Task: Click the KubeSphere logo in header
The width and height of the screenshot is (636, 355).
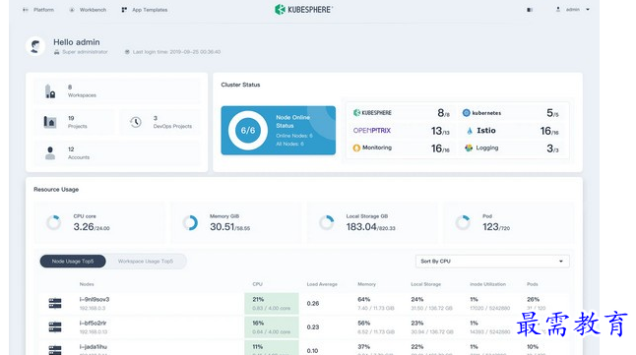Action: click(x=303, y=9)
